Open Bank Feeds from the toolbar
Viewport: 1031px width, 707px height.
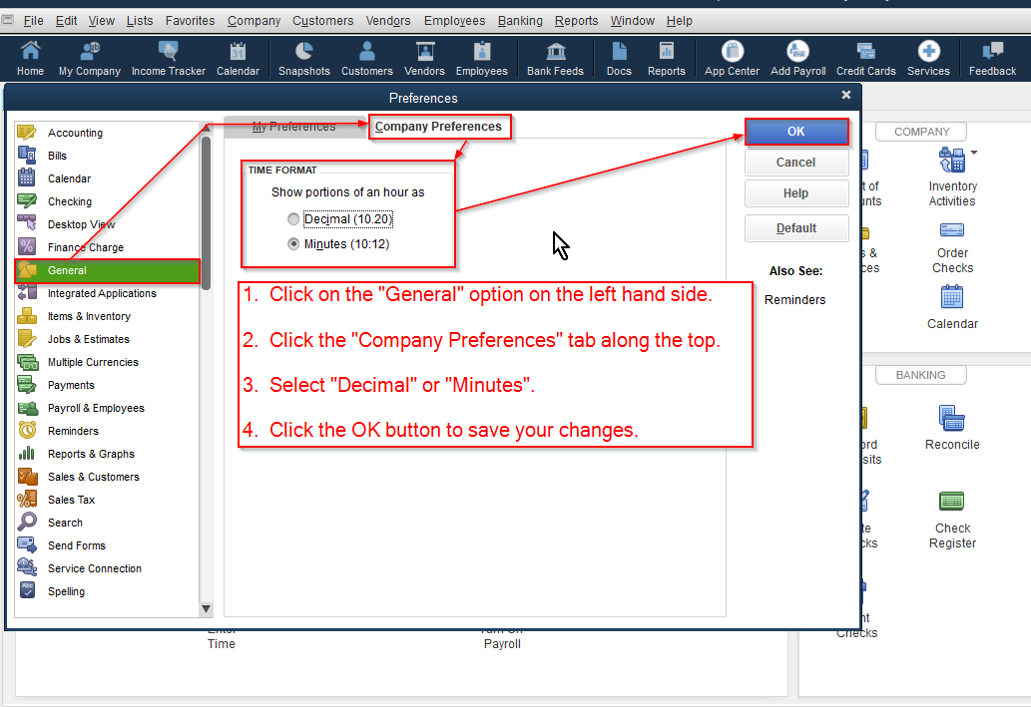(555, 57)
